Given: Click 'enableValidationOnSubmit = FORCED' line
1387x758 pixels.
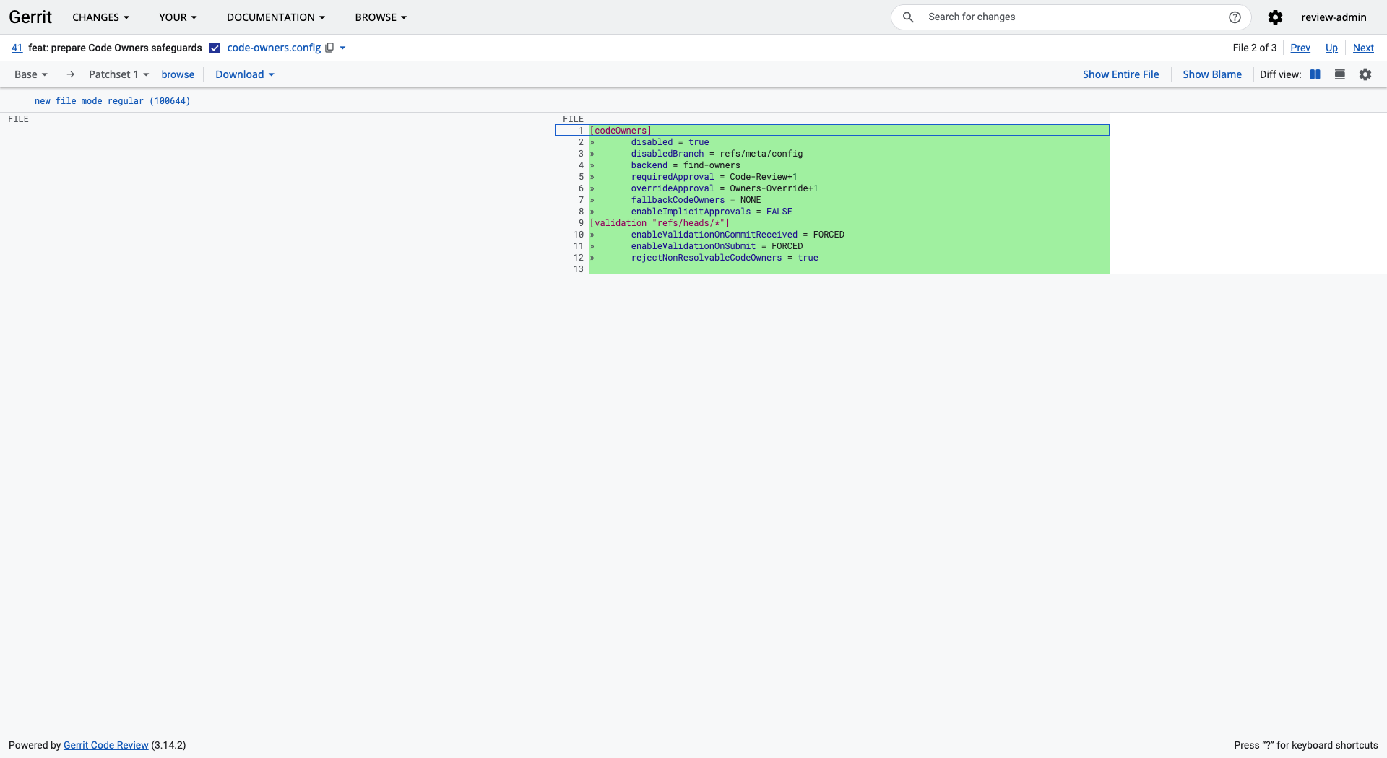Looking at the screenshot, I should coord(850,246).
